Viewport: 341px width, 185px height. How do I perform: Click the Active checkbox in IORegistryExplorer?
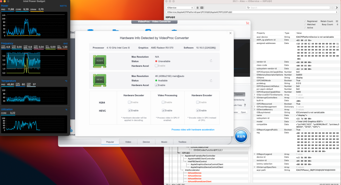tap(305, 28)
